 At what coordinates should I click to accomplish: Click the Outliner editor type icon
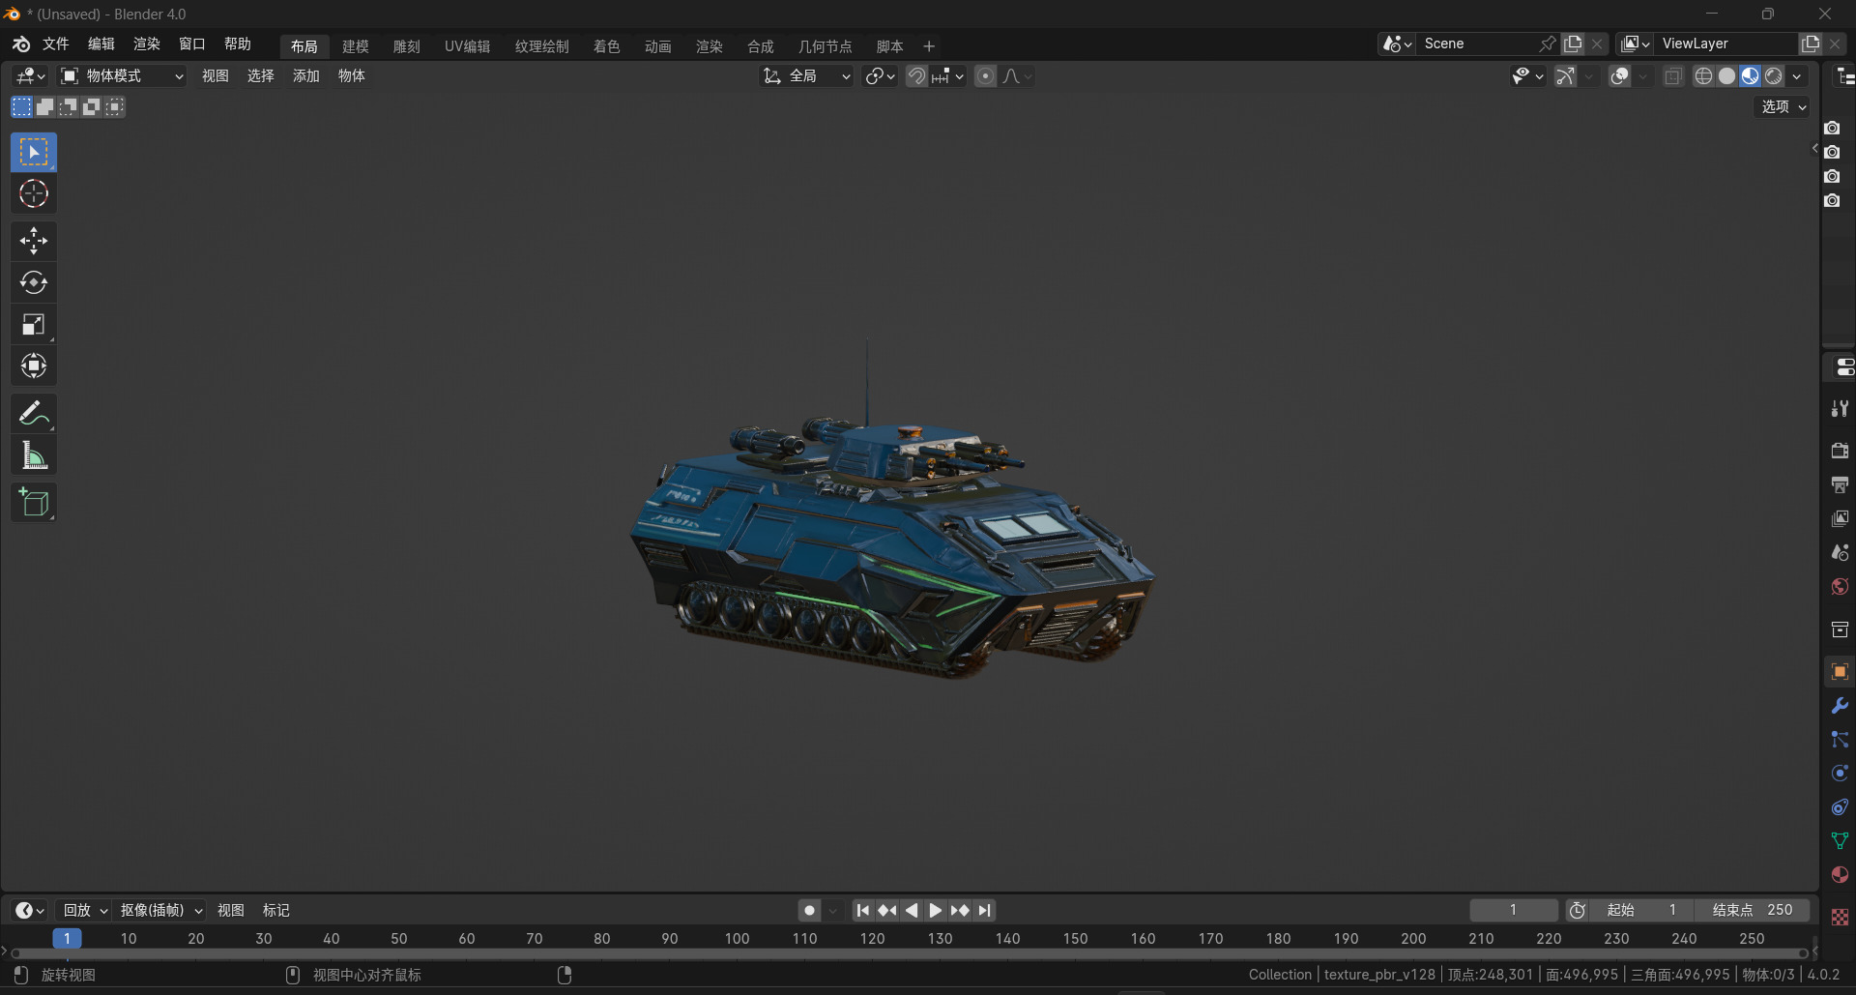click(1845, 76)
